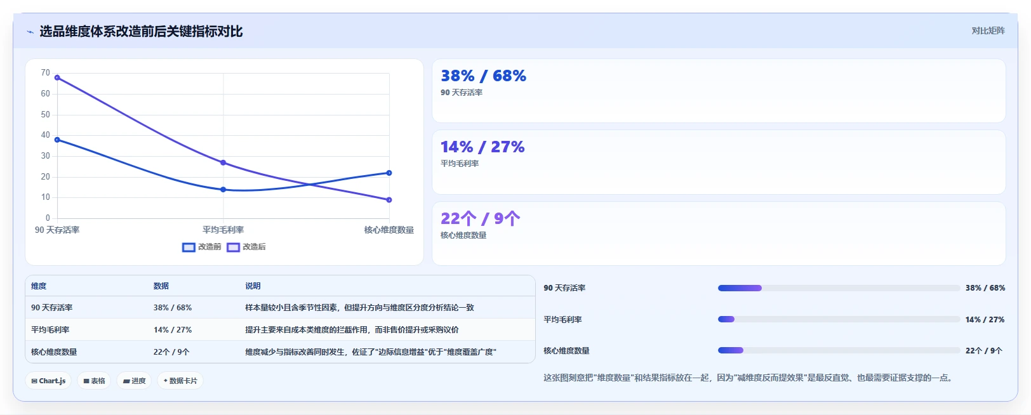
Task: Click the 核心维度数量 label under 22个 / 9个 card
Action: pyautogui.click(x=463, y=235)
